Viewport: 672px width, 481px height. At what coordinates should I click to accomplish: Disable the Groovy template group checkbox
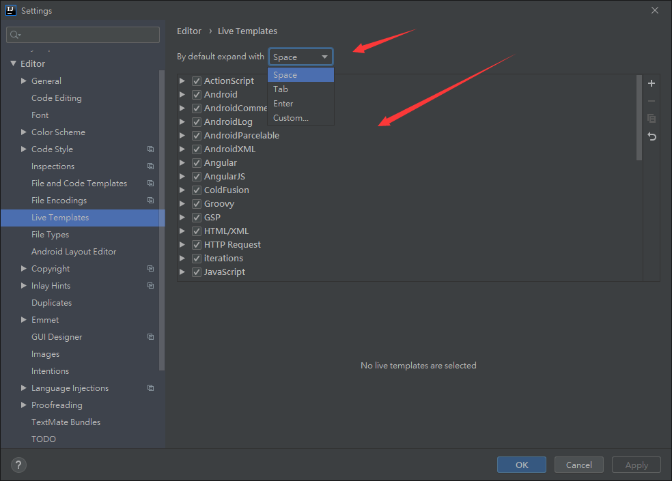[197, 204]
